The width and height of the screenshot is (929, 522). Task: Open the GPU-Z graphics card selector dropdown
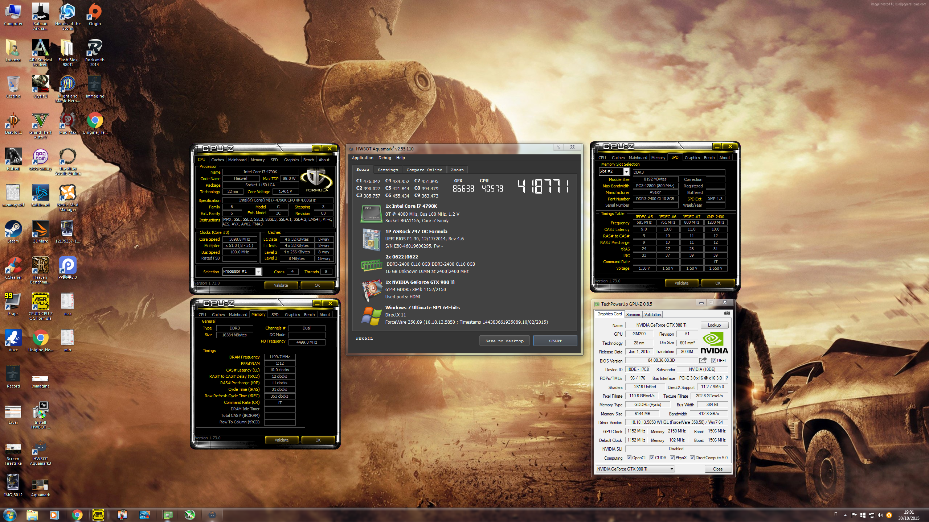point(635,469)
